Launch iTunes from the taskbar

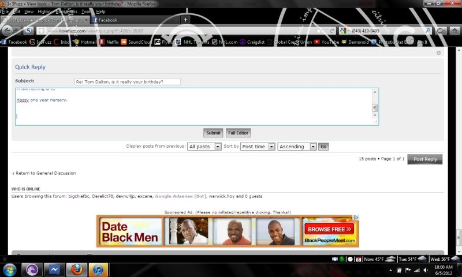pyautogui.click(x=98, y=269)
